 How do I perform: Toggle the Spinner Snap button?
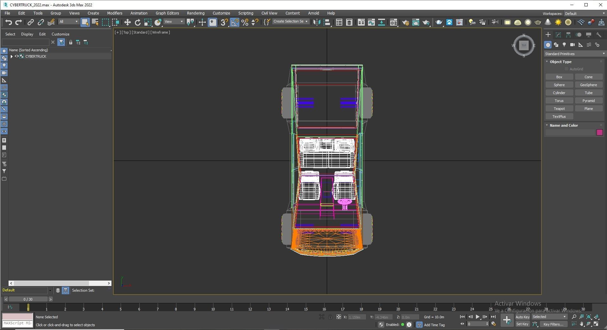[255, 22]
